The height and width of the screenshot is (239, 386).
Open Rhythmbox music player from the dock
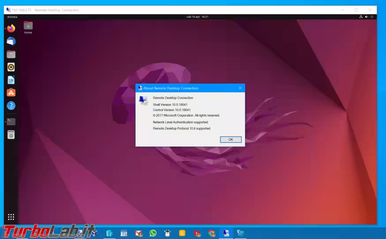pos(11,67)
